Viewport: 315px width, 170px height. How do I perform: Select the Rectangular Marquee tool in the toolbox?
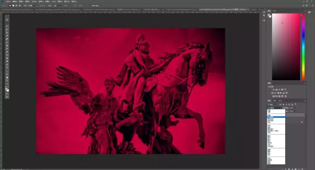7,23
